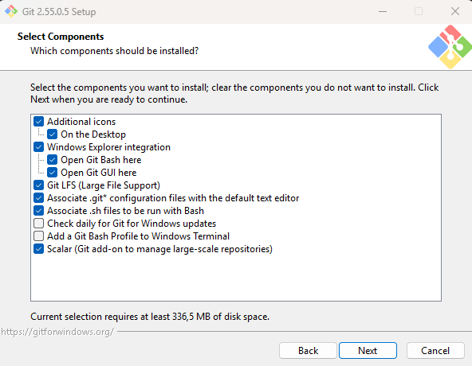The height and width of the screenshot is (366, 472).
Task: Disable Open Git GUI here
Action: [x=52, y=173]
